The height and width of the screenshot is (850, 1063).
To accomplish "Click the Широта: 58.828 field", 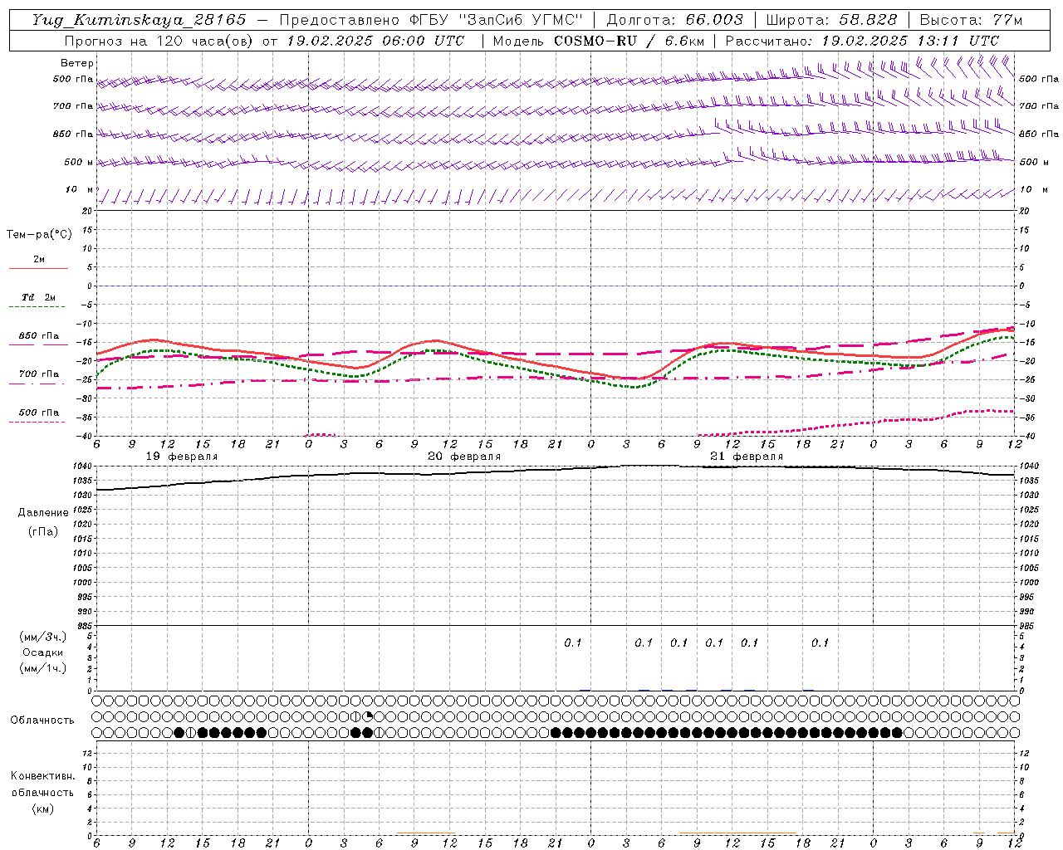I will pos(831,20).
